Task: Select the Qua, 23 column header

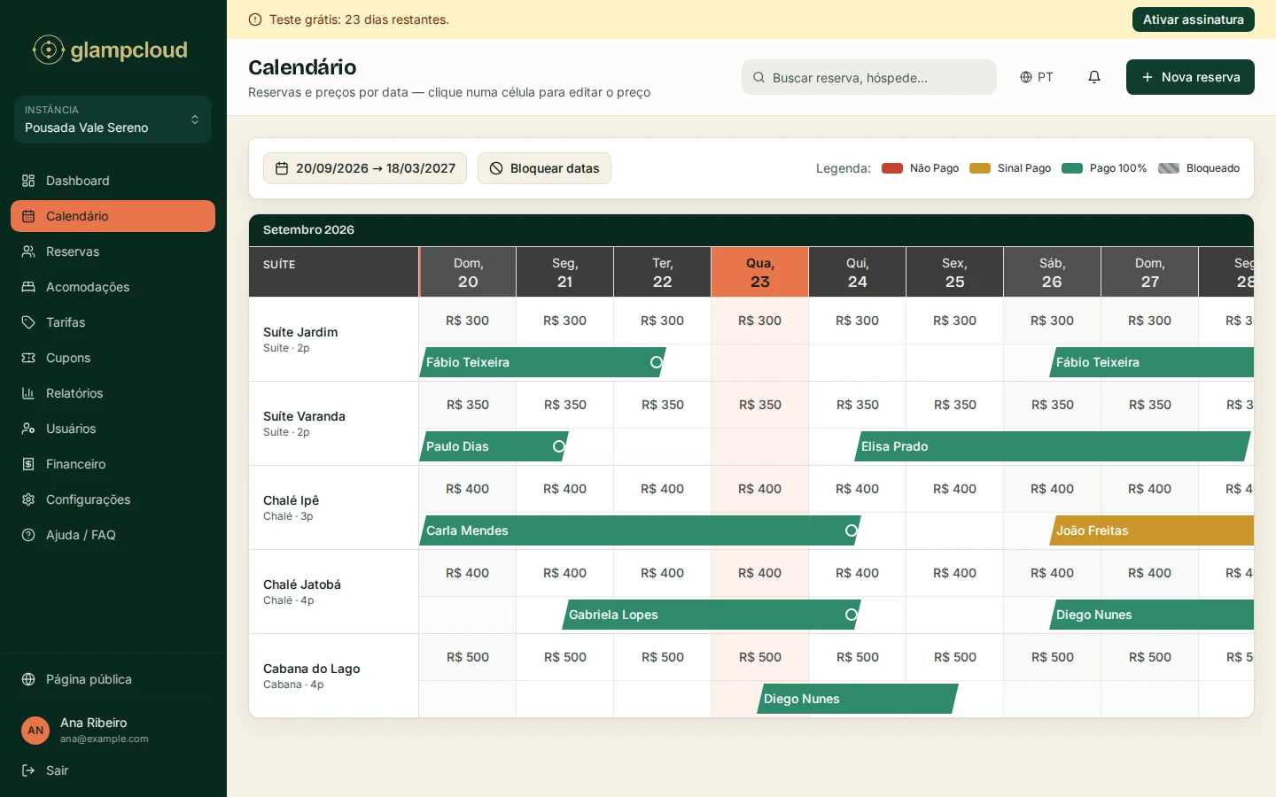Action: point(760,272)
